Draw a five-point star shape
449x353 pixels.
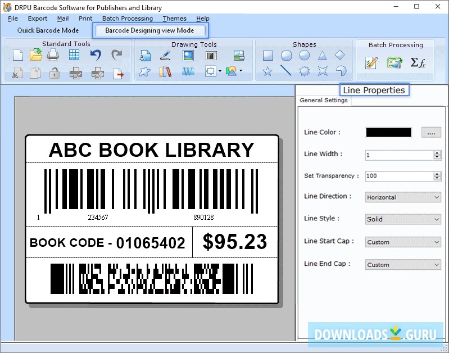coord(267,71)
